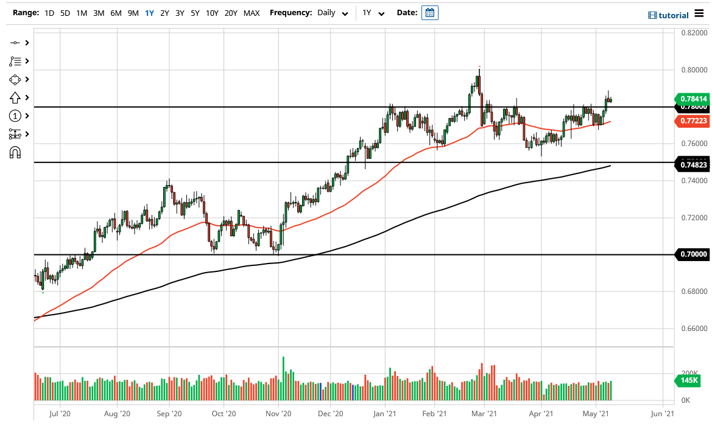Select the 1Y range tab

[x=149, y=12]
